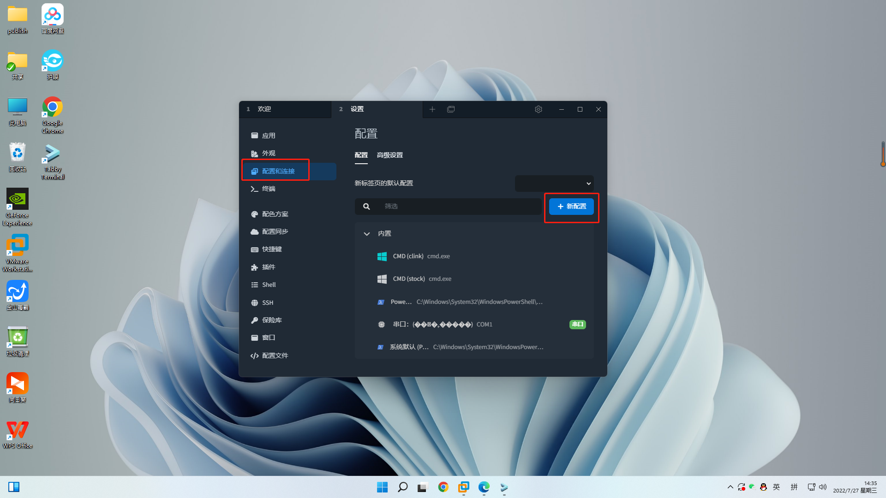
Task: Click the pane split icon in titlebar
Action: pos(451,109)
